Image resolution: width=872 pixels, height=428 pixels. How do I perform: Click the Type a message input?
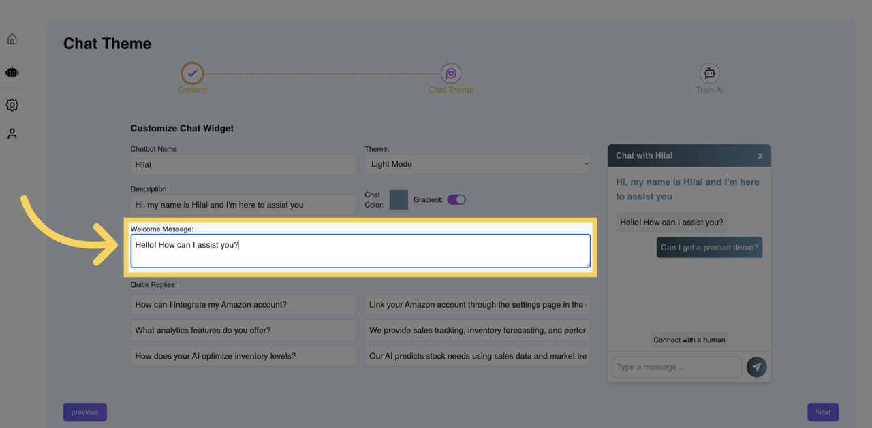(676, 367)
